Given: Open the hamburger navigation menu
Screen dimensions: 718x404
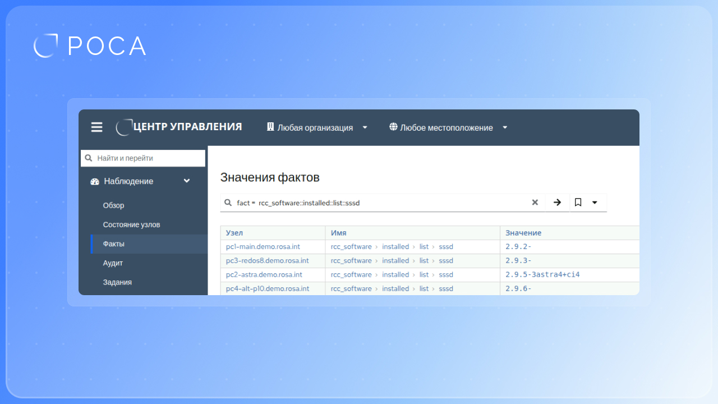Looking at the screenshot, I should coord(97,127).
